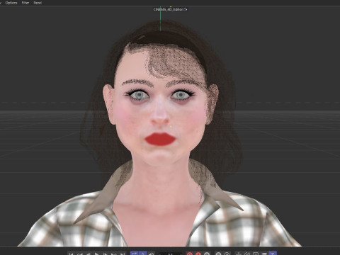Open the Options menu

click(11, 3)
